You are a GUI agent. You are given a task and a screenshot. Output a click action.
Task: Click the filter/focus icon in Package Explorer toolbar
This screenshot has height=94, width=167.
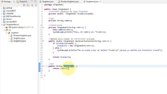click(x=32, y=5)
